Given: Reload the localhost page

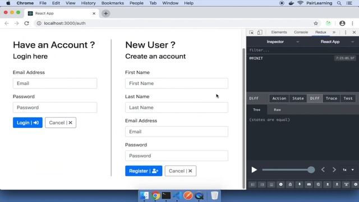Looking at the screenshot, I should click(x=26, y=23).
